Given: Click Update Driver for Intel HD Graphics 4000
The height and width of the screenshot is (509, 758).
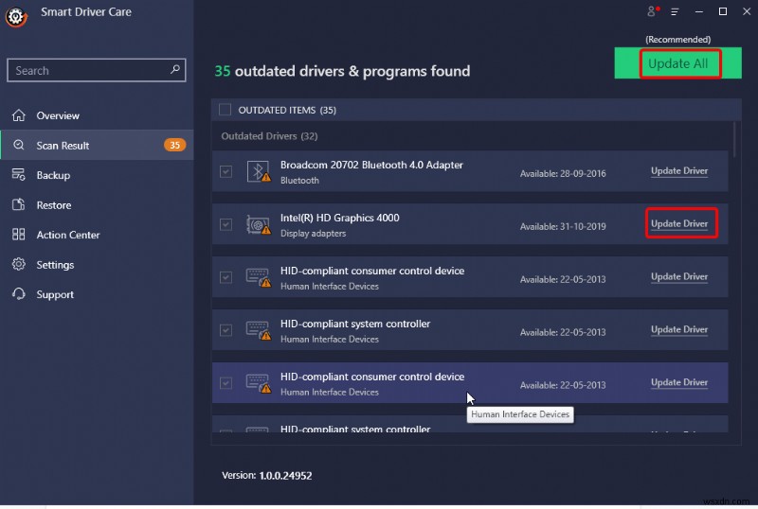Looking at the screenshot, I should click(679, 223).
